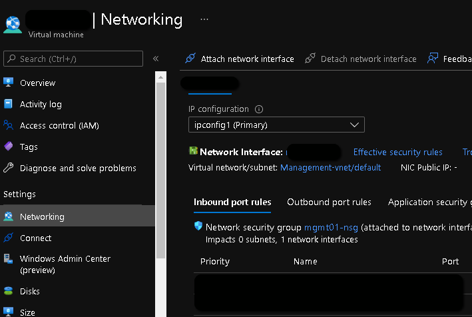Click the Detach network interface icon
Image resolution: width=472 pixels, height=317 pixels.
click(310, 58)
